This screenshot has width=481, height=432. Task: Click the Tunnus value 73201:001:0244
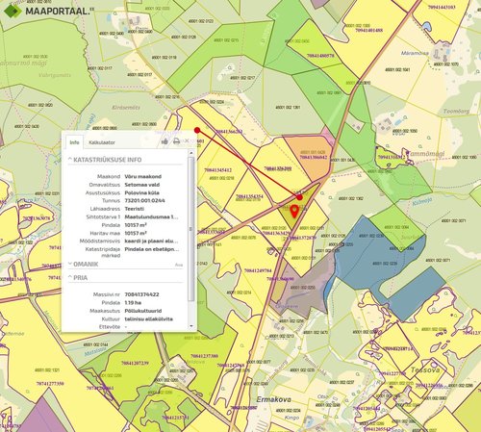(144, 200)
